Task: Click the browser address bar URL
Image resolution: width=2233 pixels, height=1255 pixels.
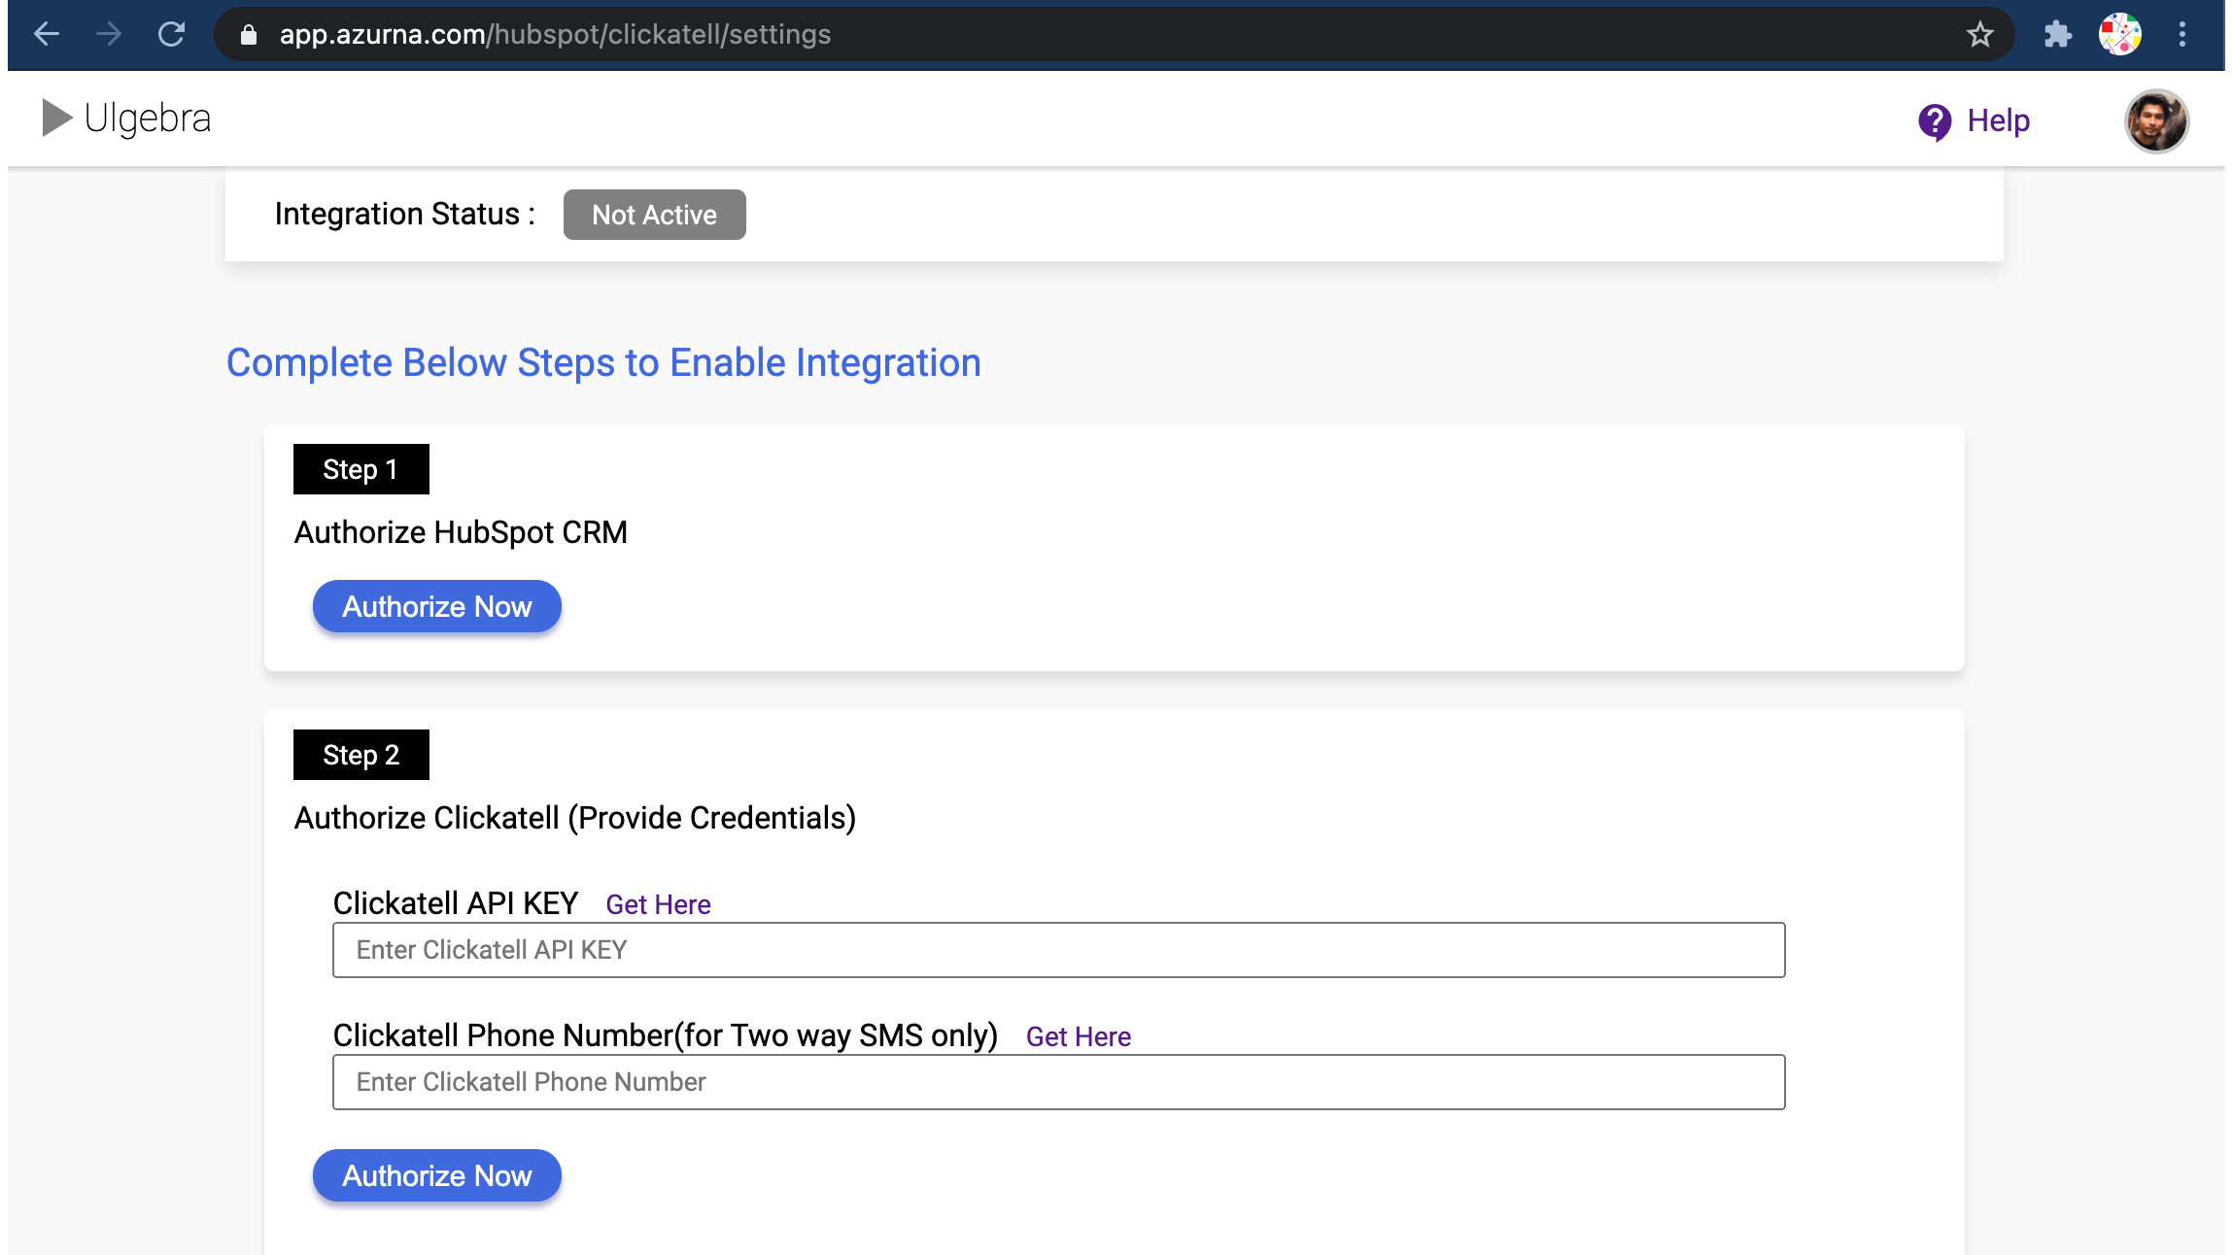Action: tap(554, 35)
